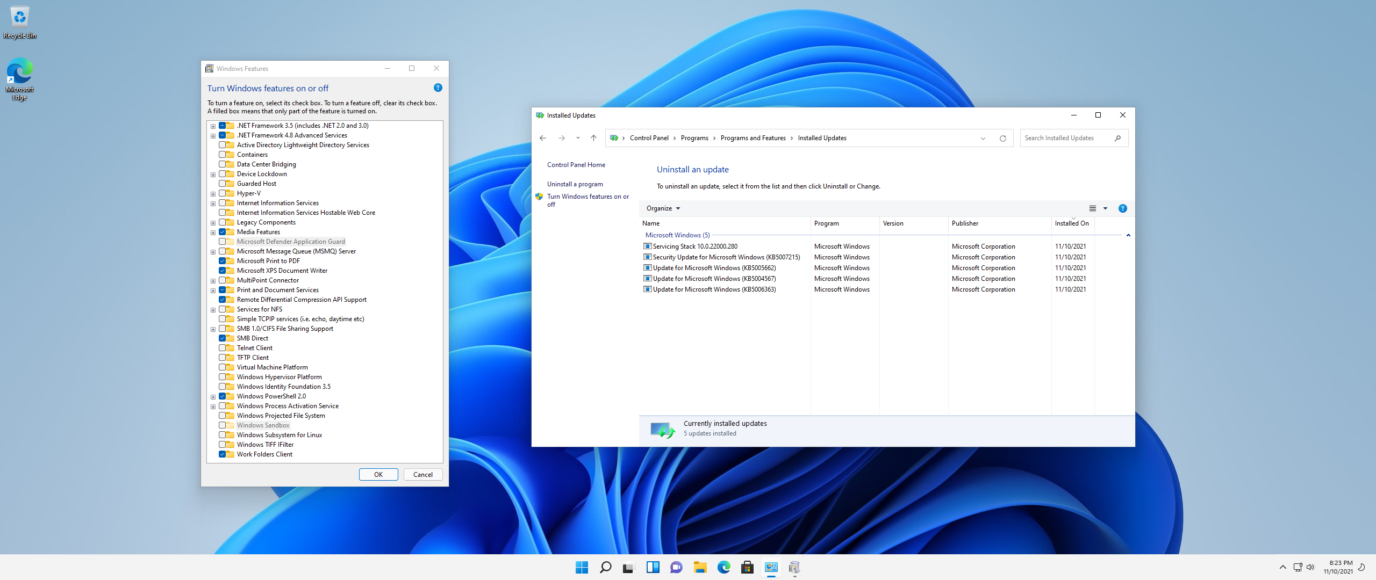The width and height of the screenshot is (1376, 580).
Task: Open the volume icon in the system tray
Action: [x=1310, y=567]
